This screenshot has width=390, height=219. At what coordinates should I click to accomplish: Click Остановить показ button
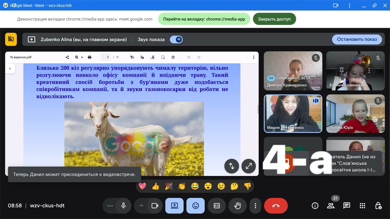click(x=357, y=39)
